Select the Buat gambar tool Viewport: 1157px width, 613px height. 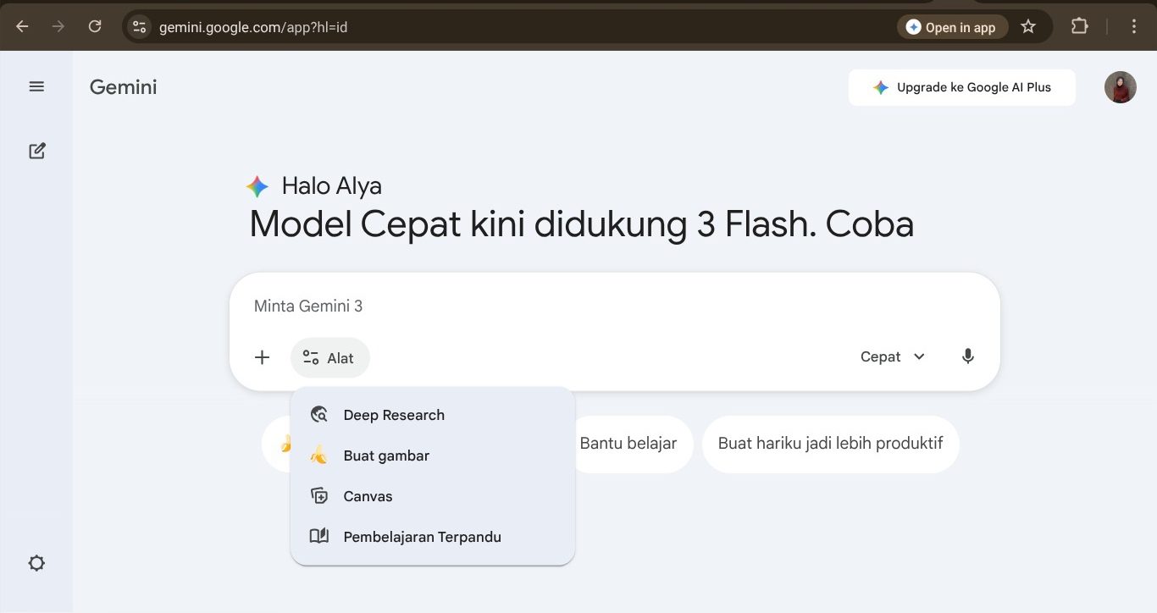click(x=385, y=456)
